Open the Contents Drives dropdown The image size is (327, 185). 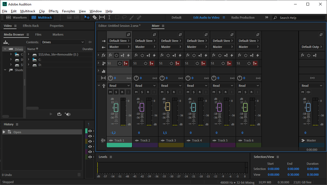click(63, 42)
